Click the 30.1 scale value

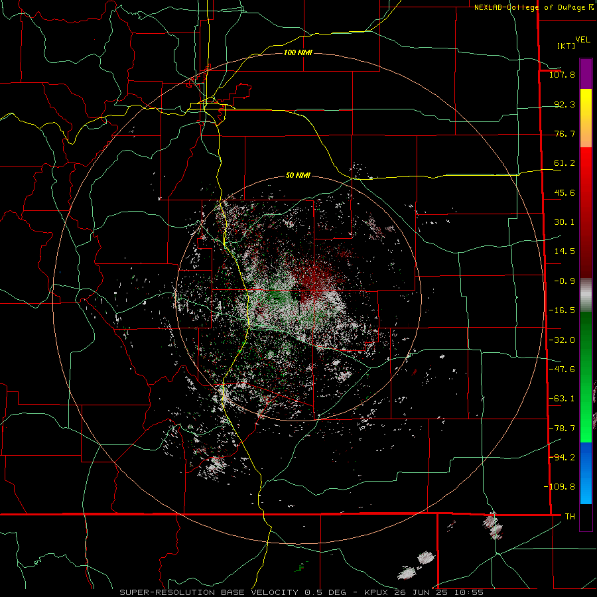pyautogui.click(x=564, y=222)
